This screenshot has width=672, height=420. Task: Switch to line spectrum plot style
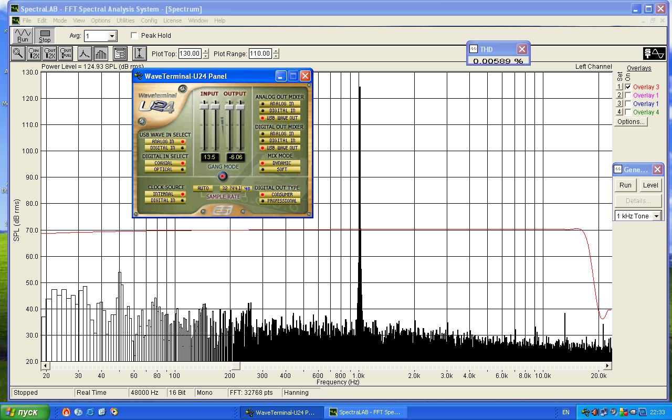[85, 53]
